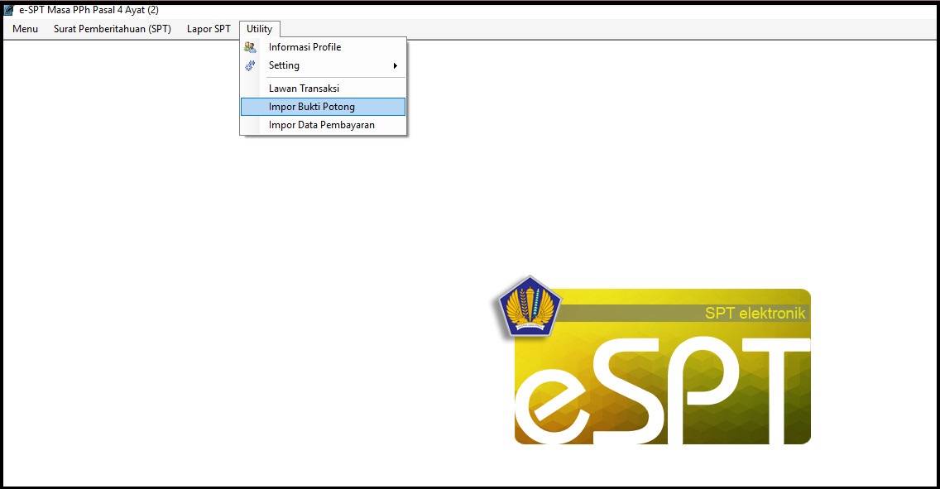Click the Informasi Profile users icon

tap(250, 47)
